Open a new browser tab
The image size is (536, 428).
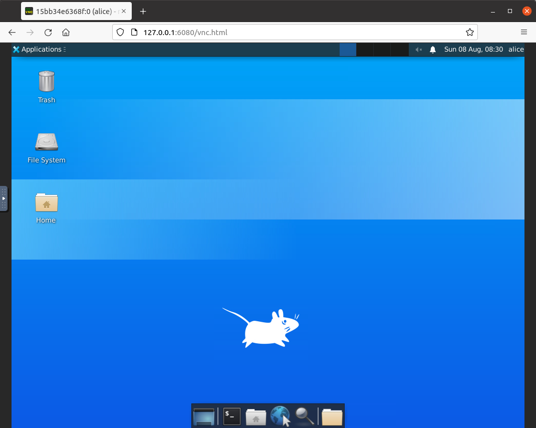click(x=143, y=11)
